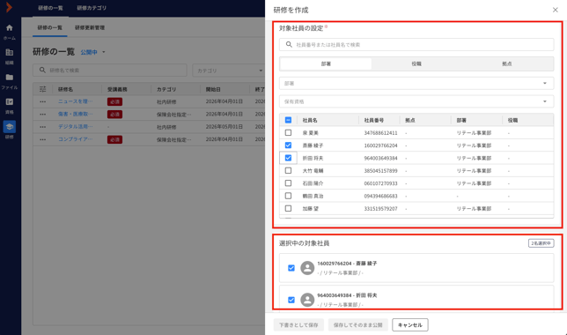Go to ホーム in the left sidebar
Image resolution: width=567 pixels, height=335 pixels.
coord(10,32)
